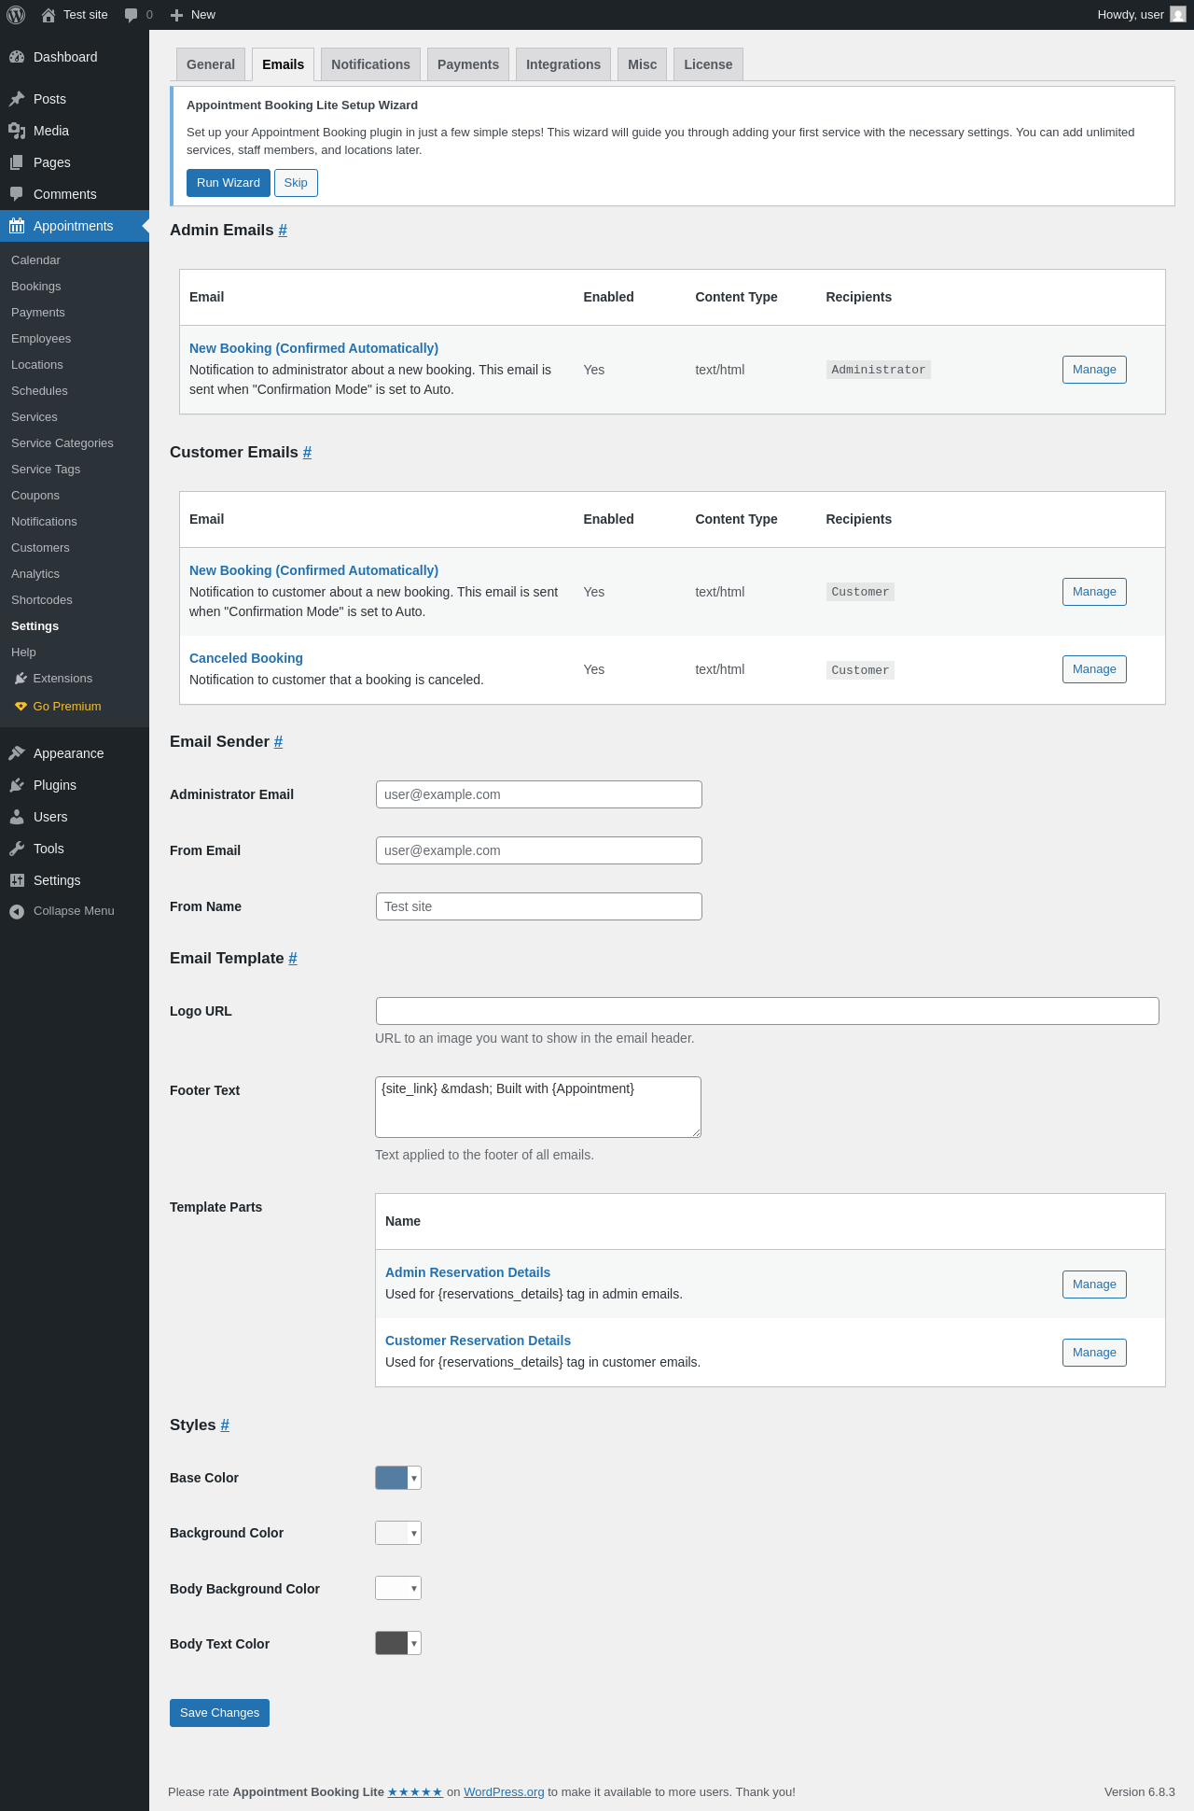
Task: Open the Integrations settings tab
Action: click(562, 64)
